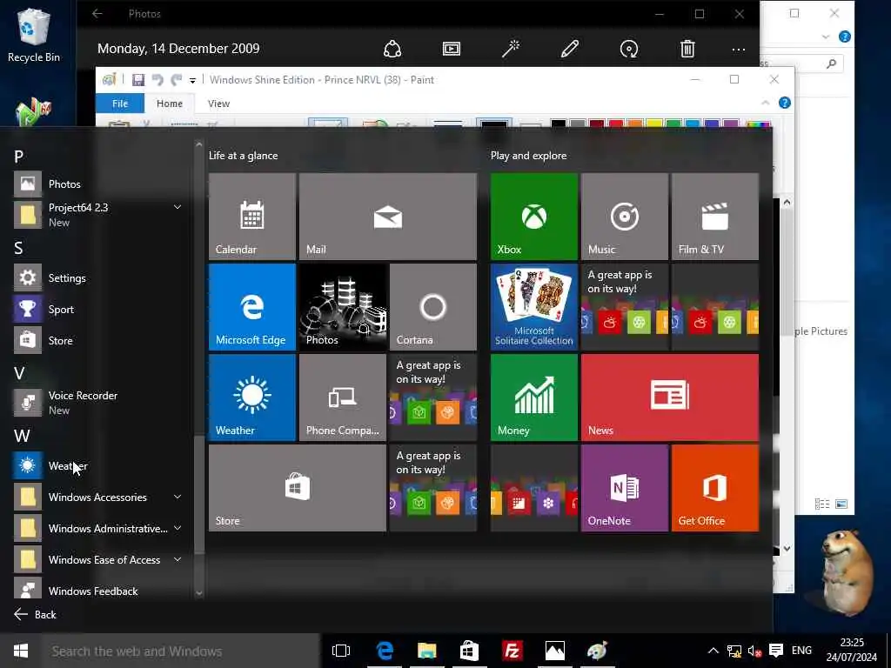Click Redo in Paint's quick access toolbar

tap(177, 80)
